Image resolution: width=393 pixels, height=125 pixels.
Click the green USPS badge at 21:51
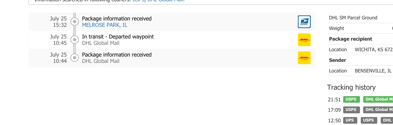351,99
